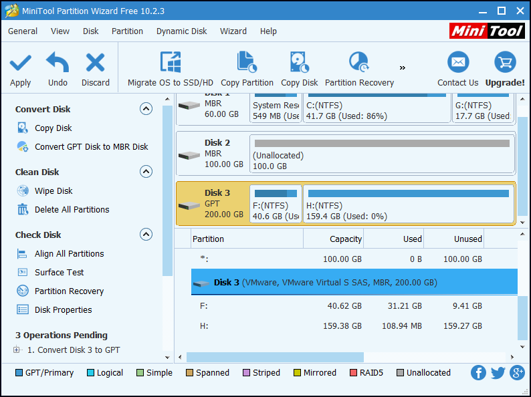Select the H:(NTFS) 159.4 GB partition block

point(409,204)
